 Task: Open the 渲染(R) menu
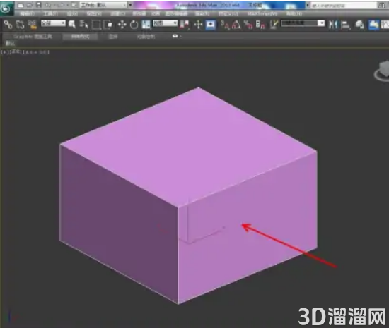pos(202,13)
